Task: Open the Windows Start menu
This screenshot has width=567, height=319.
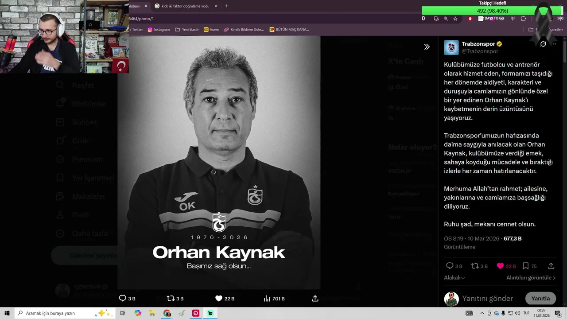Action: coord(7,313)
